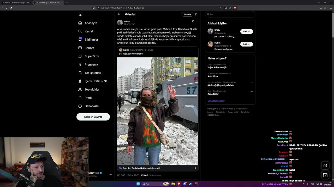Follow umay with Takip et
This screenshot has height=187, width=334.
[x=247, y=31]
